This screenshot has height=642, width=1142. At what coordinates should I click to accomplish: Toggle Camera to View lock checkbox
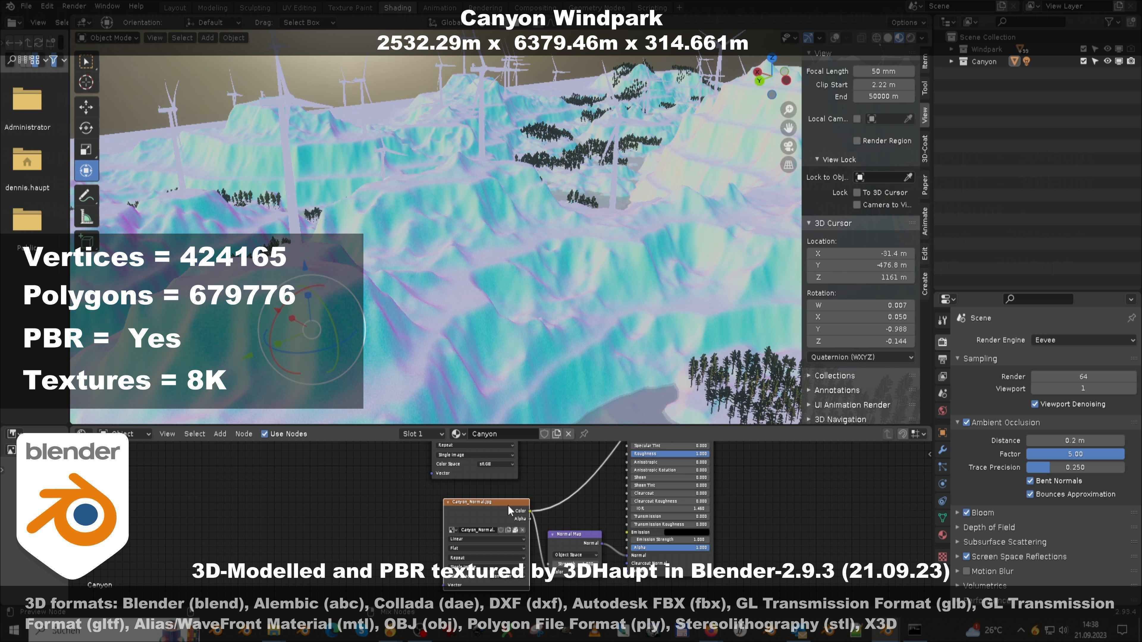(x=857, y=205)
